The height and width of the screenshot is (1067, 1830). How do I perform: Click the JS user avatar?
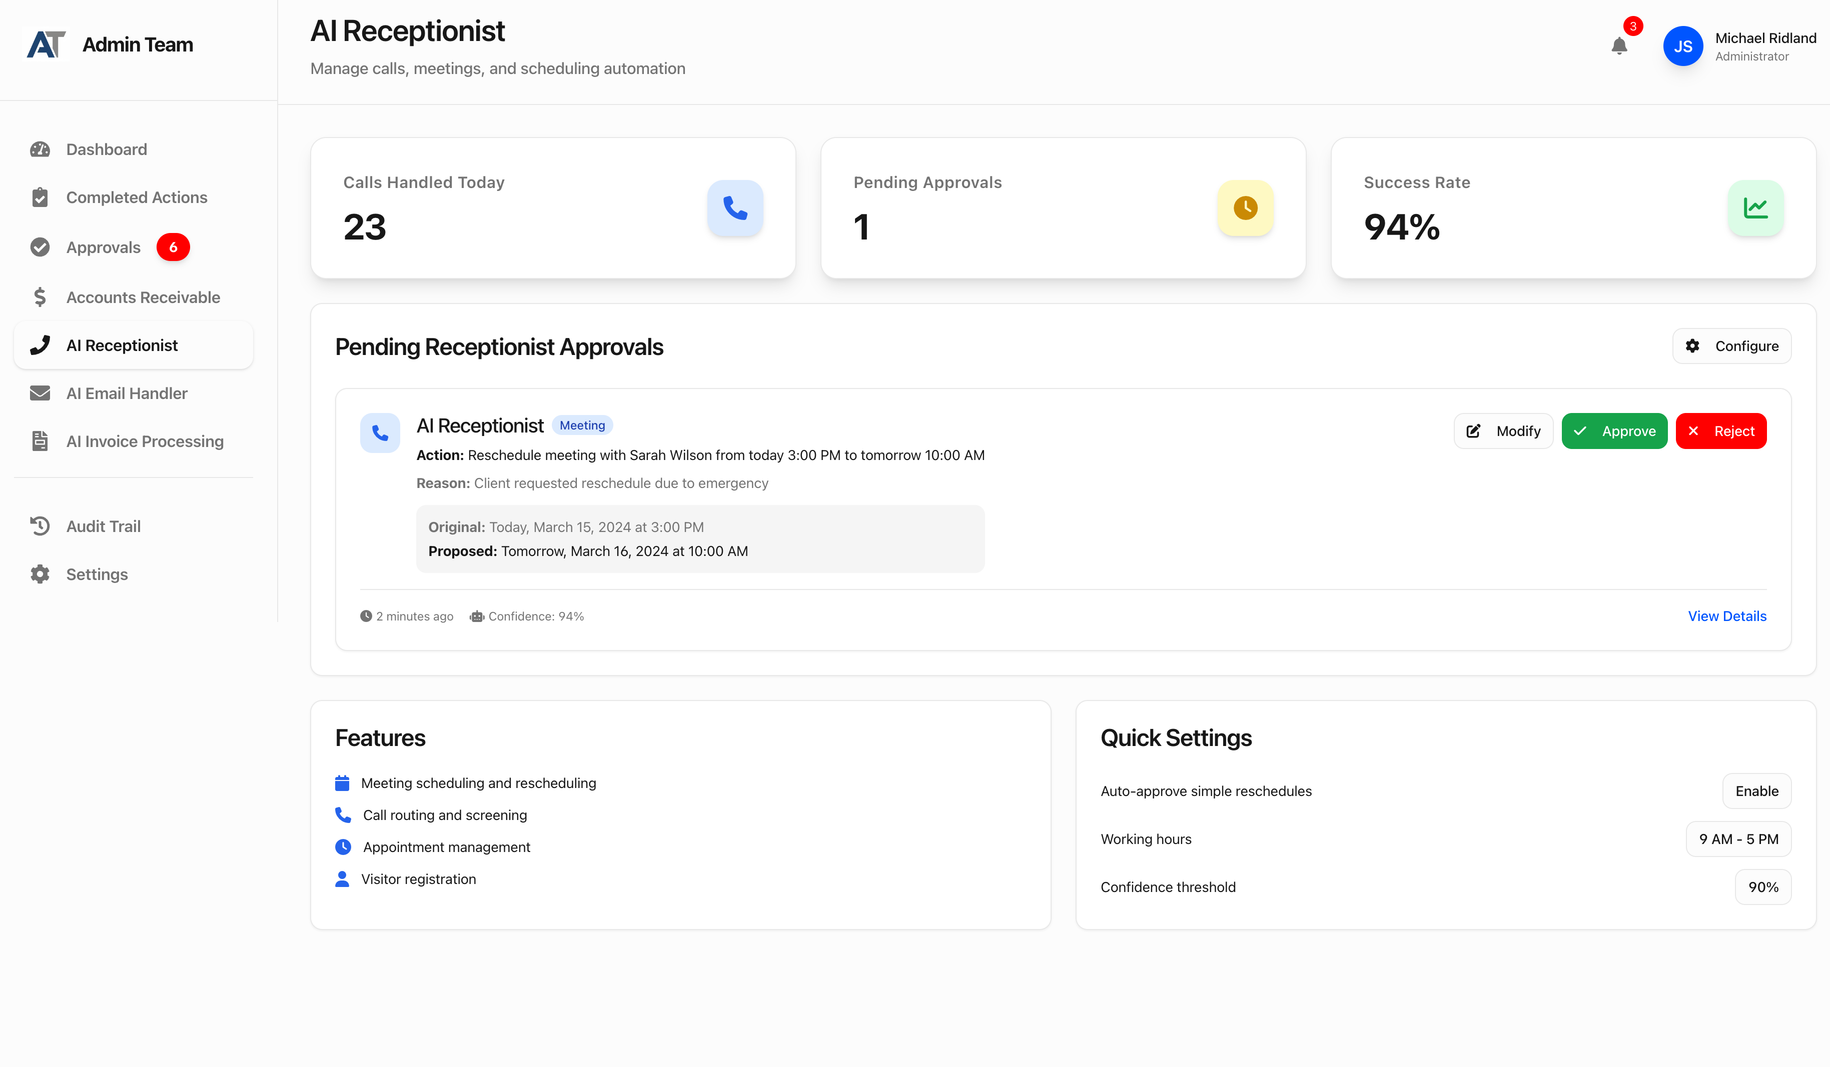(x=1683, y=45)
